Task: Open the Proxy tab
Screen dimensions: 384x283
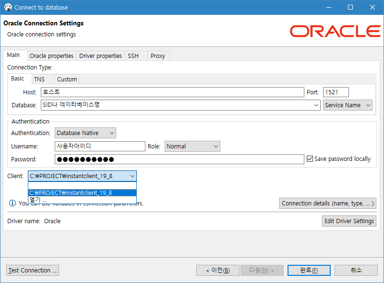Action: point(158,56)
